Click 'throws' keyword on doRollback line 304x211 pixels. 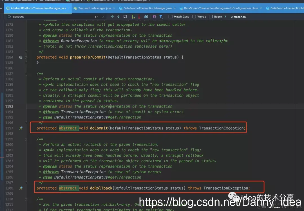pyautogui.click(x=195, y=188)
